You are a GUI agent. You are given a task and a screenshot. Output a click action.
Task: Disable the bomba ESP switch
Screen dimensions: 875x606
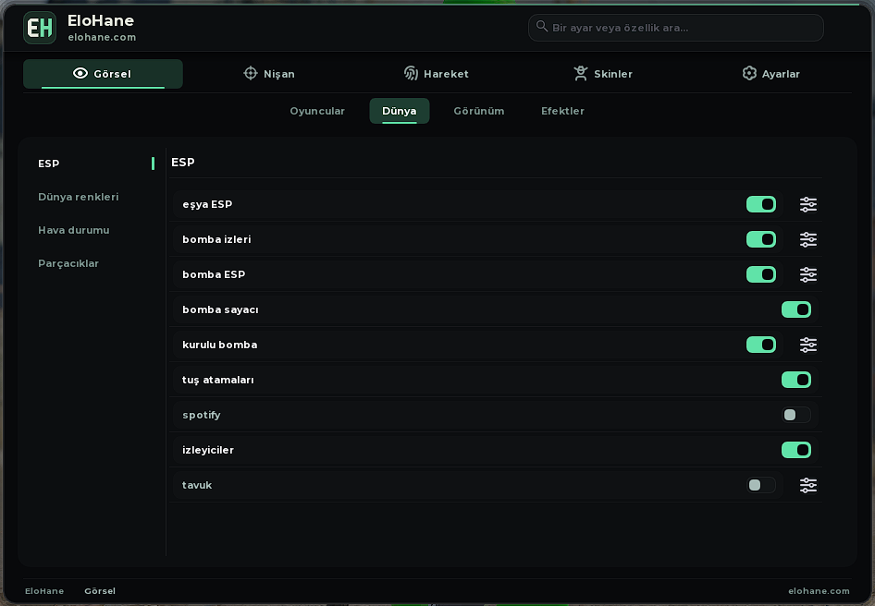pos(761,275)
